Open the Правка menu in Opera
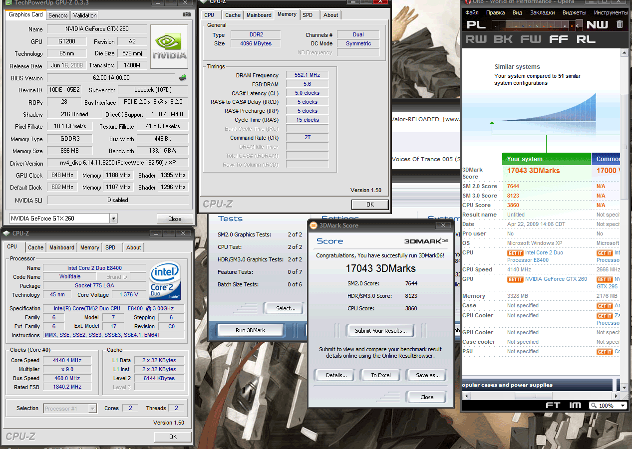The height and width of the screenshot is (449, 632). (x=495, y=12)
